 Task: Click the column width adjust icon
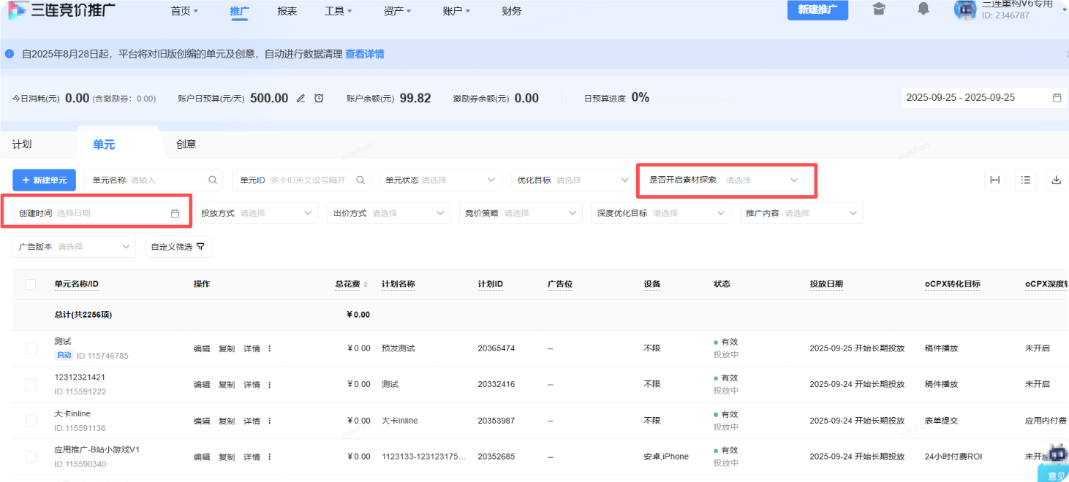pyautogui.click(x=995, y=180)
